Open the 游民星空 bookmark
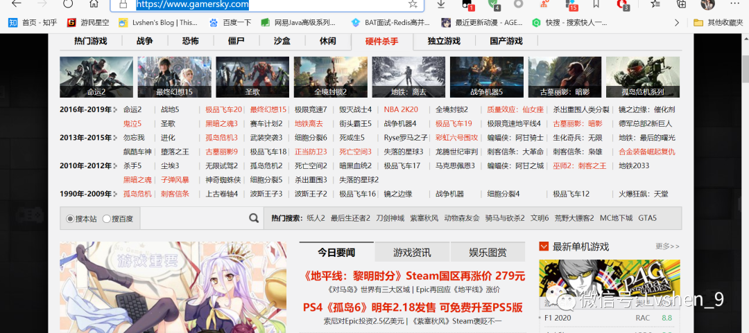This screenshot has height=333, width=749. pos(88,22)
